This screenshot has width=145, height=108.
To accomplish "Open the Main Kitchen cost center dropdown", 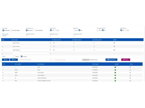I will coord(32,46).
